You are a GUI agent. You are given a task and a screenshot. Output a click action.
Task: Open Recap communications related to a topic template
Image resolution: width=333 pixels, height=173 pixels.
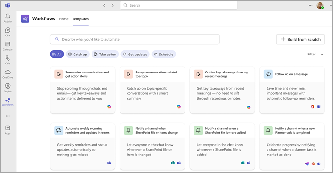(152, 90)
